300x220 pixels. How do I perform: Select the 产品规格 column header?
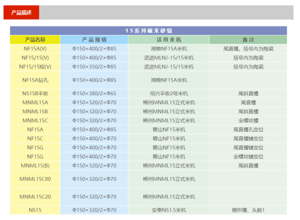(x=94, y=40)
